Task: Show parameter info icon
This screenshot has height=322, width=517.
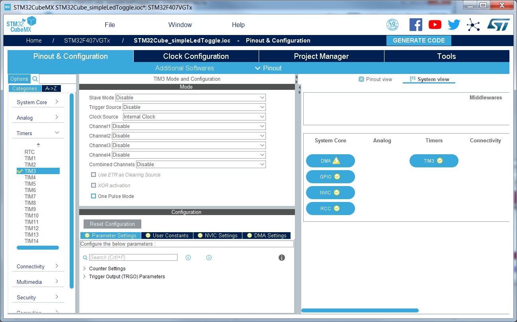Action: click(x=282, y=258)
